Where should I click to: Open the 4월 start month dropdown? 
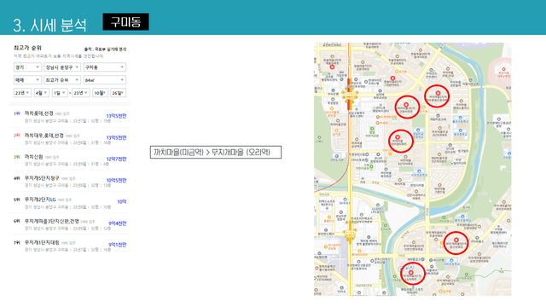click(x=42, y=93)
